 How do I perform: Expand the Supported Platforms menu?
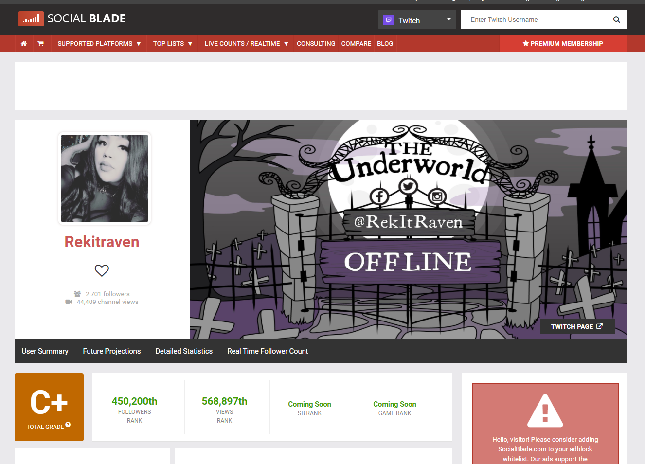[x=99, y=44]
